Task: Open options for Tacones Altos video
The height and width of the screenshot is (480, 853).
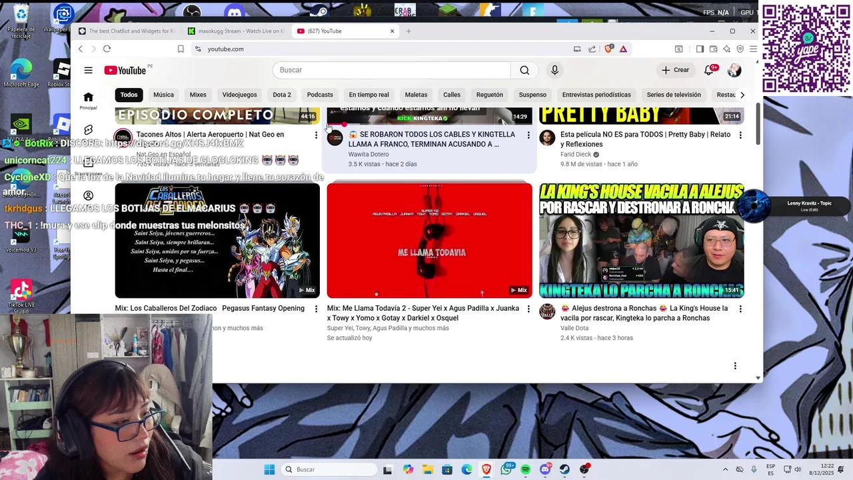Action: [x=316, y=135]
